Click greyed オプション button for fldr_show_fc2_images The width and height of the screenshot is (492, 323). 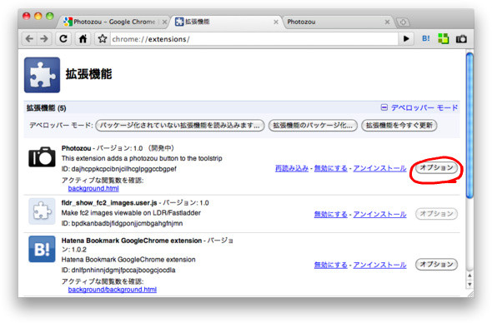436,214
